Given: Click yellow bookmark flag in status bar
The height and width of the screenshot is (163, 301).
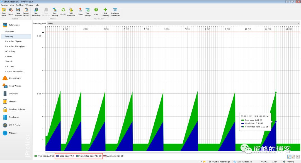Looking at the screenshot, I should click(205, 162).
